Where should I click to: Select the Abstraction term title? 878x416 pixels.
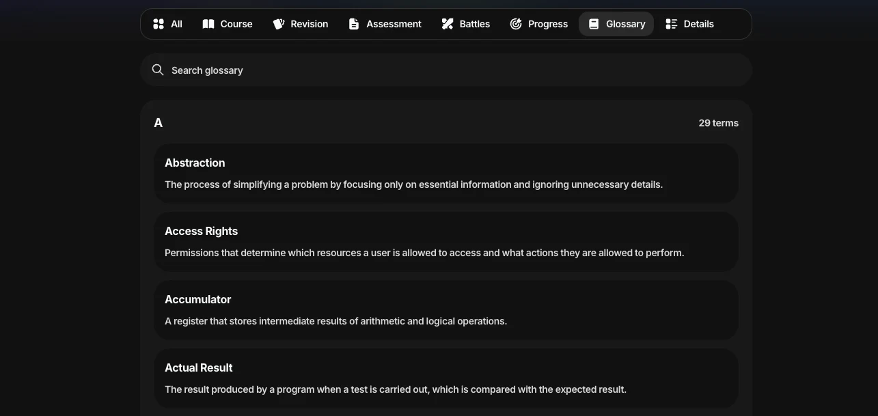[x=195, y=163]
